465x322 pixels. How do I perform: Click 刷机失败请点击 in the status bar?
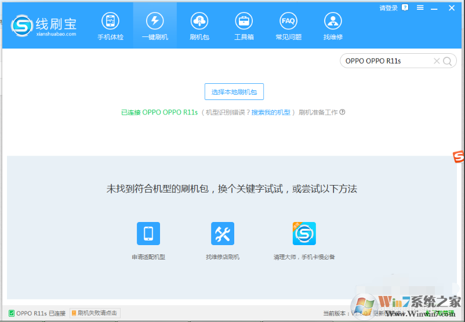click(x=94, y=313)
